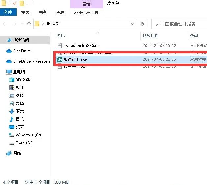This screenshot has width=207, height=185.
Task: Open the 桌面 folder
Action: coord(20,127)
